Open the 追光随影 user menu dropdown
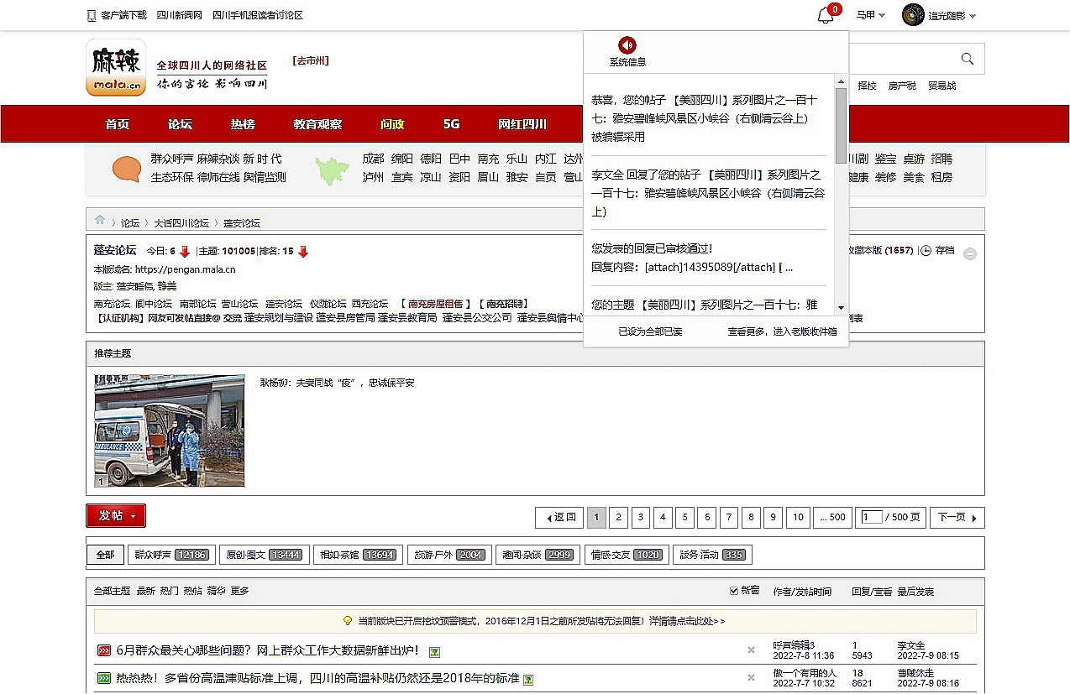The image size is (1070, 694). click(x=939, y=16)
